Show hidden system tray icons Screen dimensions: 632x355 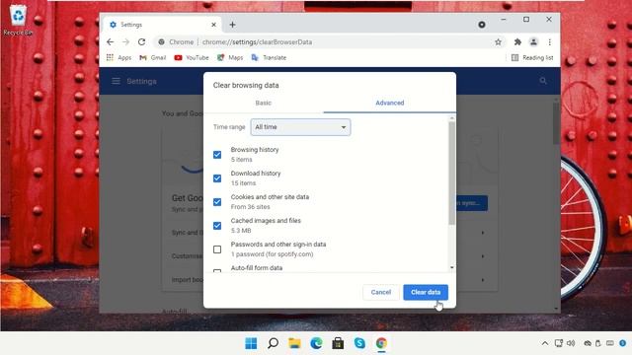[545, 343]
